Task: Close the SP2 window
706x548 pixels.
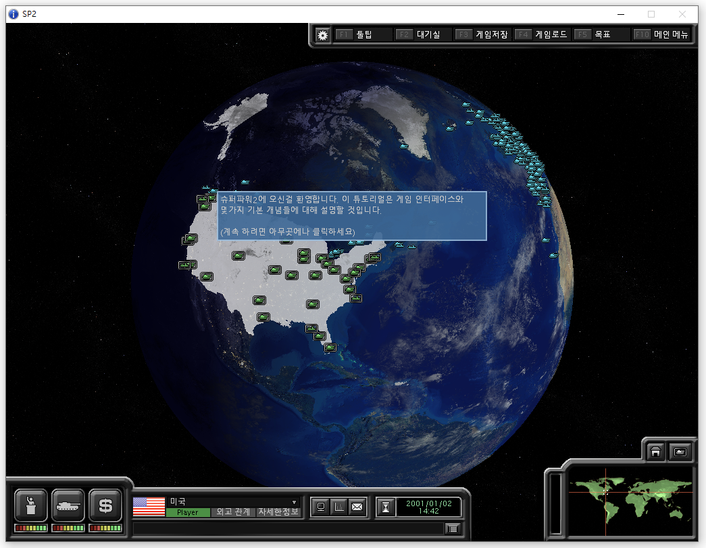Action: (682, 14)
